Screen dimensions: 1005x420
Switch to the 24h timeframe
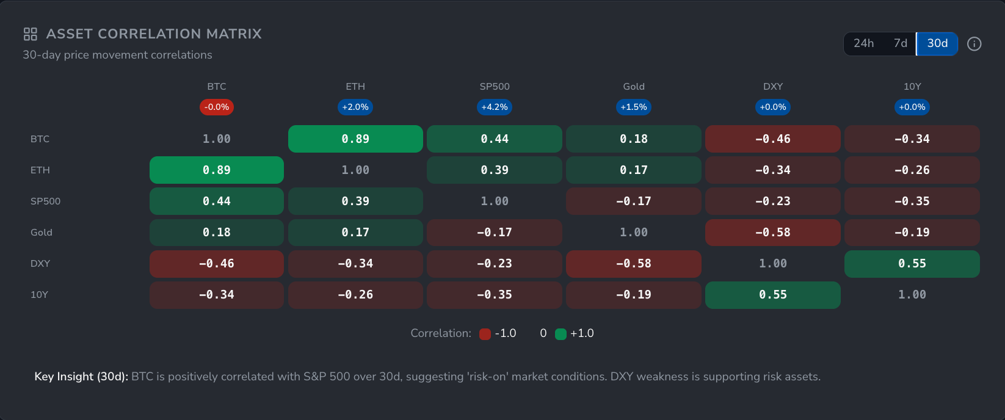(863, 44)
